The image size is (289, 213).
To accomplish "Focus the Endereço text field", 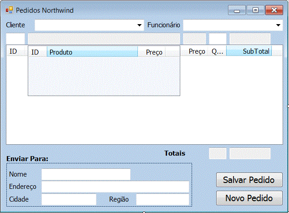I will tap(116, 187).
